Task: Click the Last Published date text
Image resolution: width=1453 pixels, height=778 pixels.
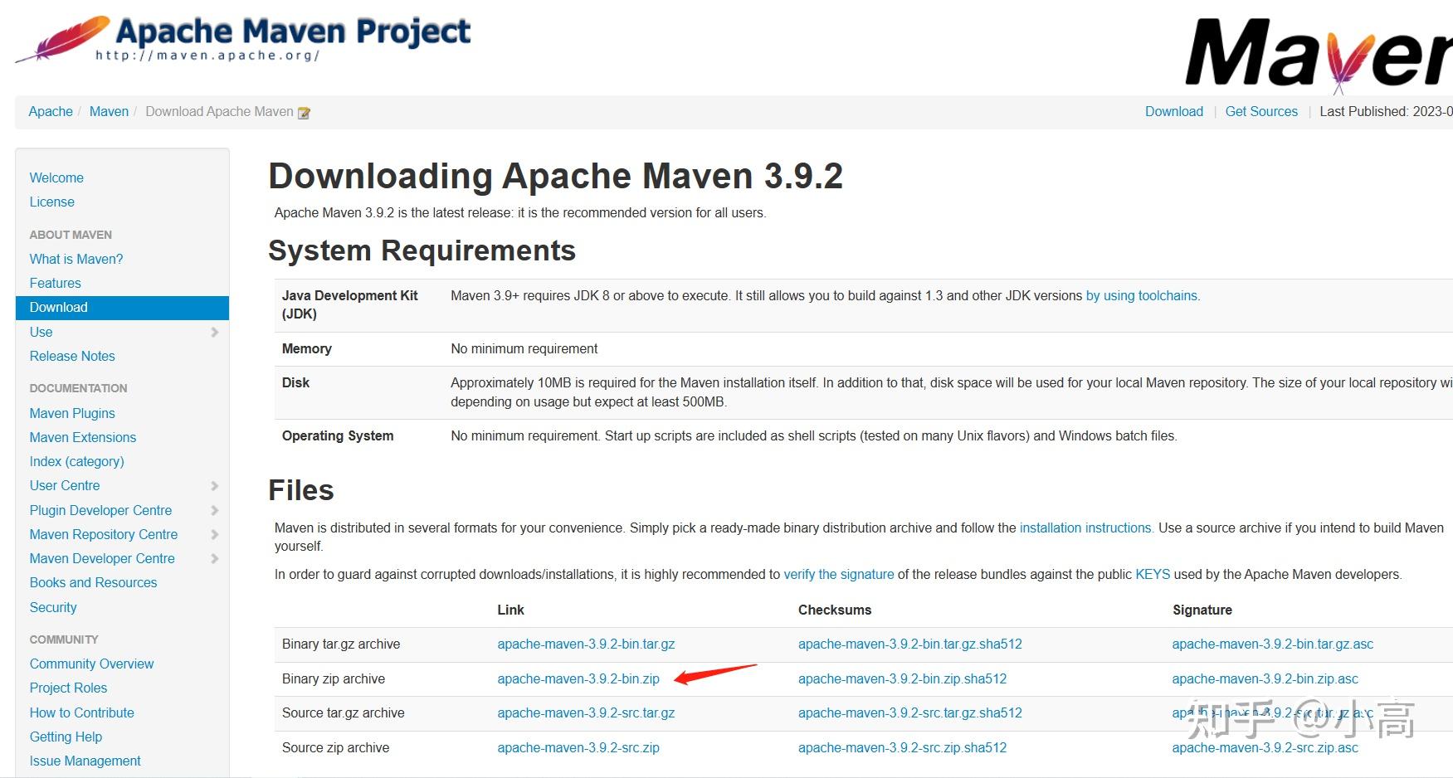Action: (x=1386, y=112)
